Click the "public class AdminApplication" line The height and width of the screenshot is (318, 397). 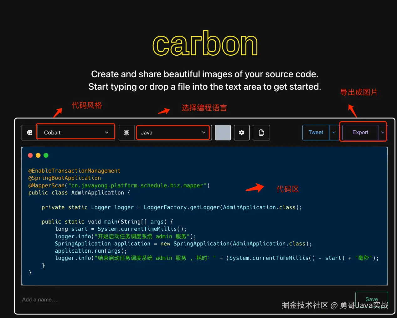pos(79,193)
